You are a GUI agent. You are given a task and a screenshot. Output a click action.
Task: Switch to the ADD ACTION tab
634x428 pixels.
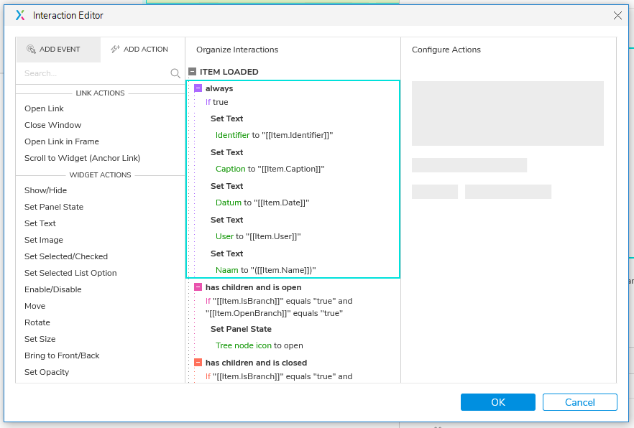point(142,50)
